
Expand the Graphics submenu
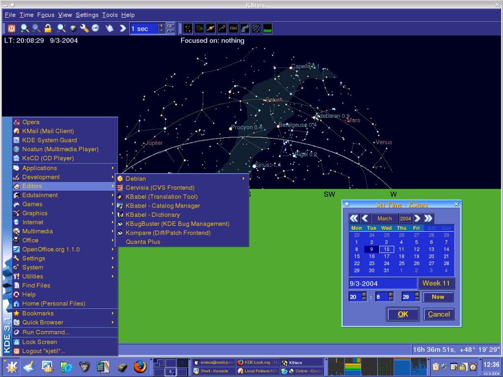pos(65,213)
